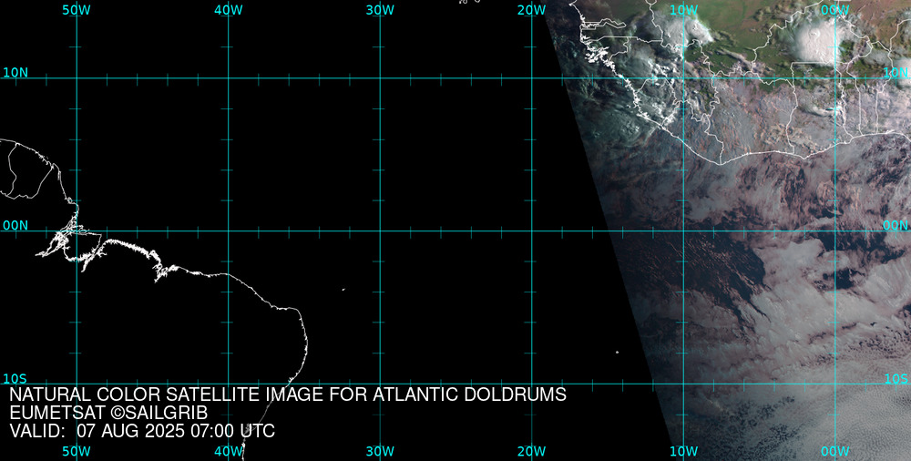
Task: Click the 10W label at bottom
Action: click(x=684, y=452)
